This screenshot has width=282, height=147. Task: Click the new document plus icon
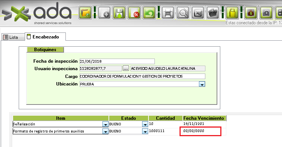[x=104, y=13]
